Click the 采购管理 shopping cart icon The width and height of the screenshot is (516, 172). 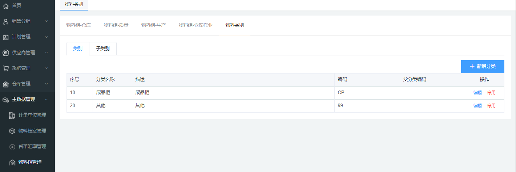click(x=6, y=68)
